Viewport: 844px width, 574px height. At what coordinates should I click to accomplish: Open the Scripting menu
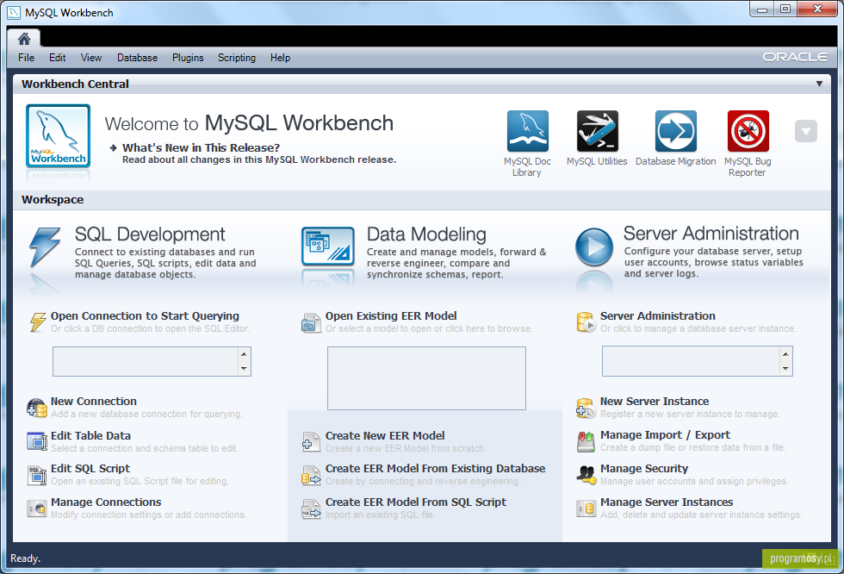(x=237, y=58)
